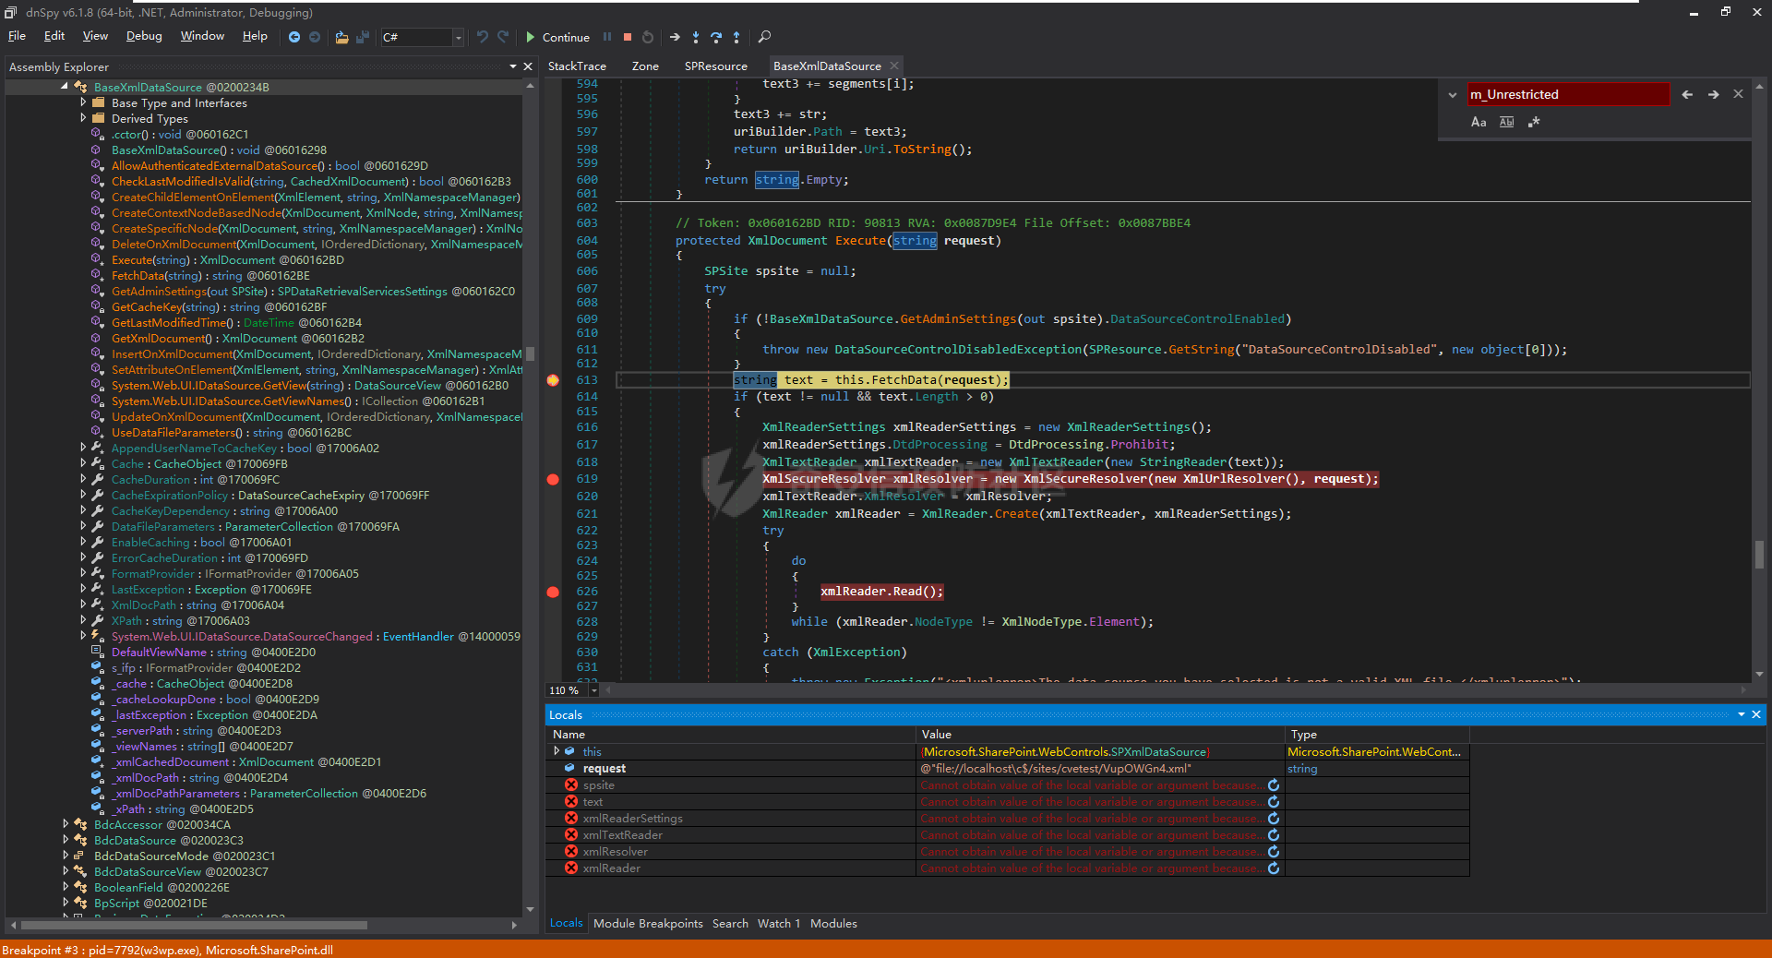Click the Navigate Forward arrow in toolbar
Image resolution: width=1772 pixels, height=958 pixels.
coord(315,37)
